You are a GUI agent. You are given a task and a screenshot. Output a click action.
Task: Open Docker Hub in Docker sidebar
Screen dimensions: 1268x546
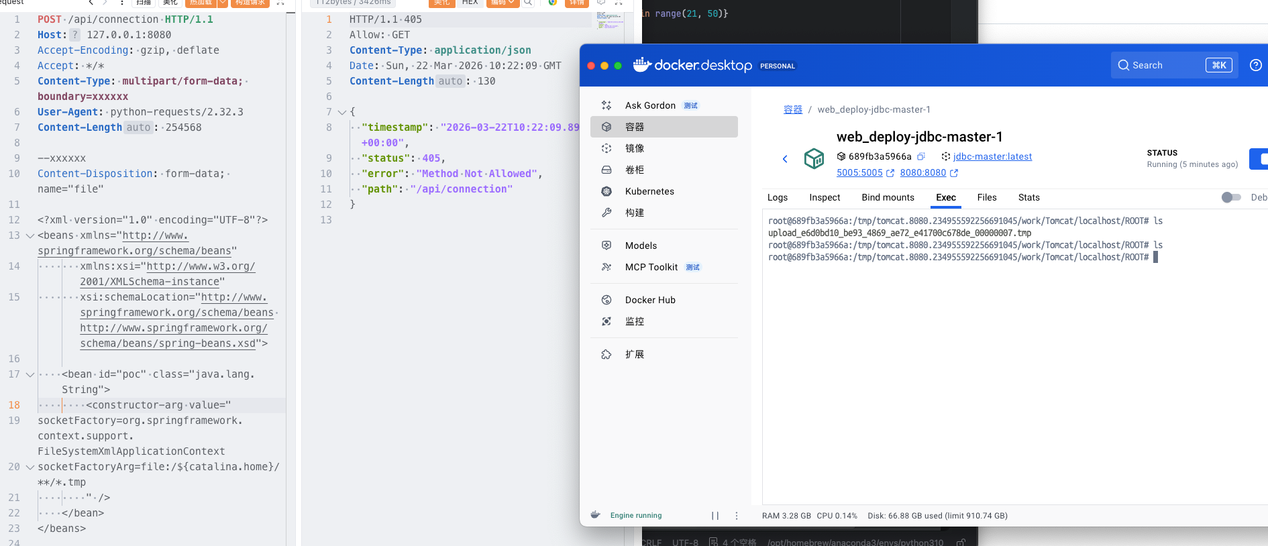pyautogui.click(x=664, y=300)
